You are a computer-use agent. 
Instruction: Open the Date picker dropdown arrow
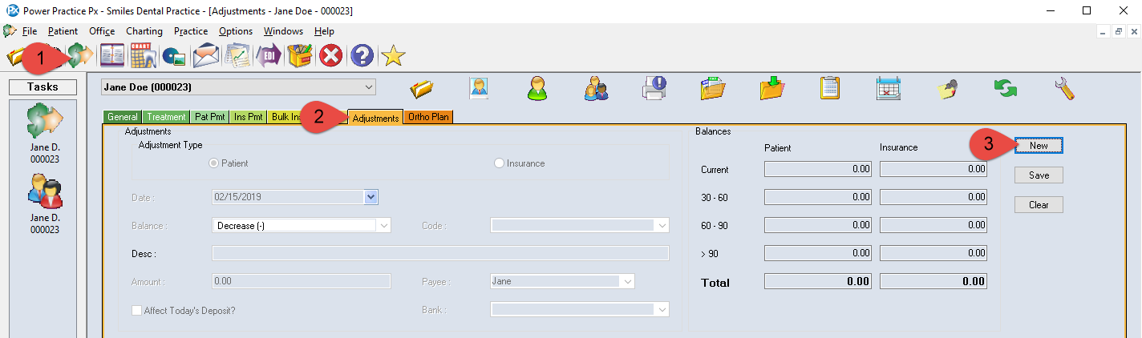(371, 196)
